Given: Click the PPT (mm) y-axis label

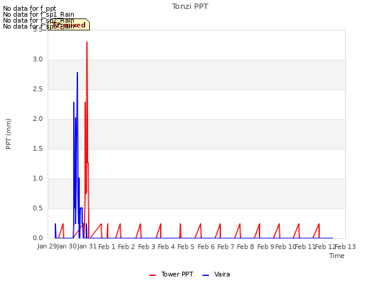Looking at the screenshot, I should (x=8, y=134).
